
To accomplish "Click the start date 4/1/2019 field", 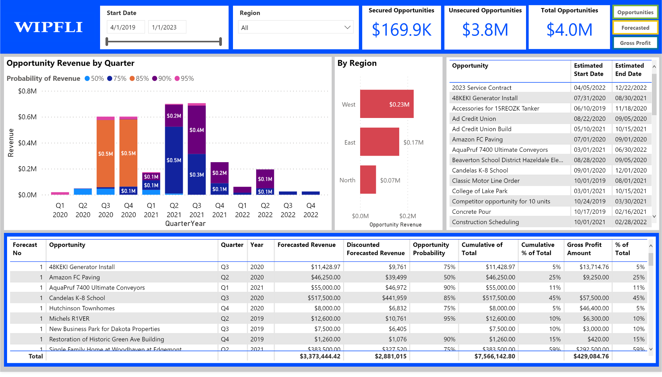I will (x=126, y=27).
